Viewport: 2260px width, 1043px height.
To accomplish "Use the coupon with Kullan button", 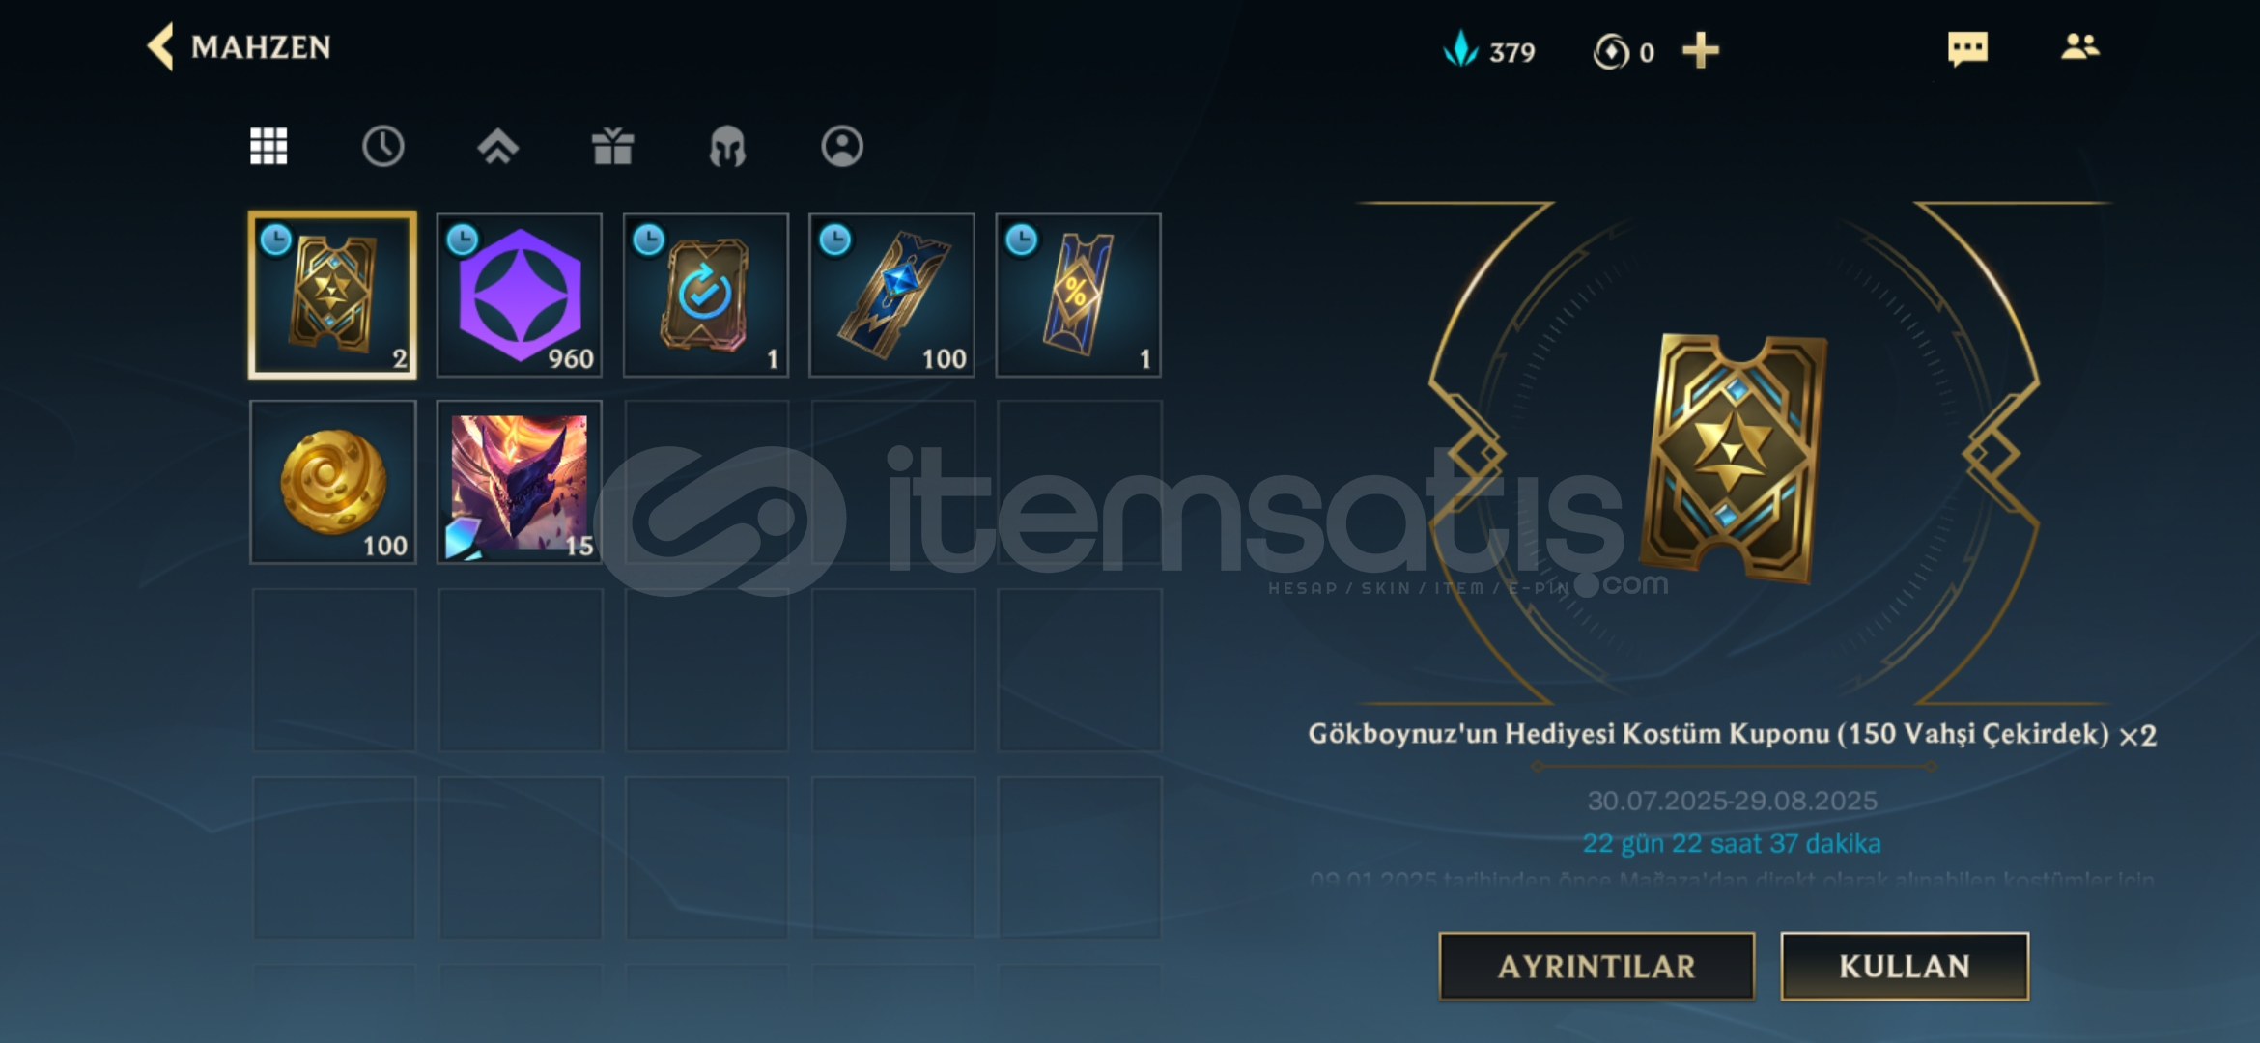I will coord(1905,966).
